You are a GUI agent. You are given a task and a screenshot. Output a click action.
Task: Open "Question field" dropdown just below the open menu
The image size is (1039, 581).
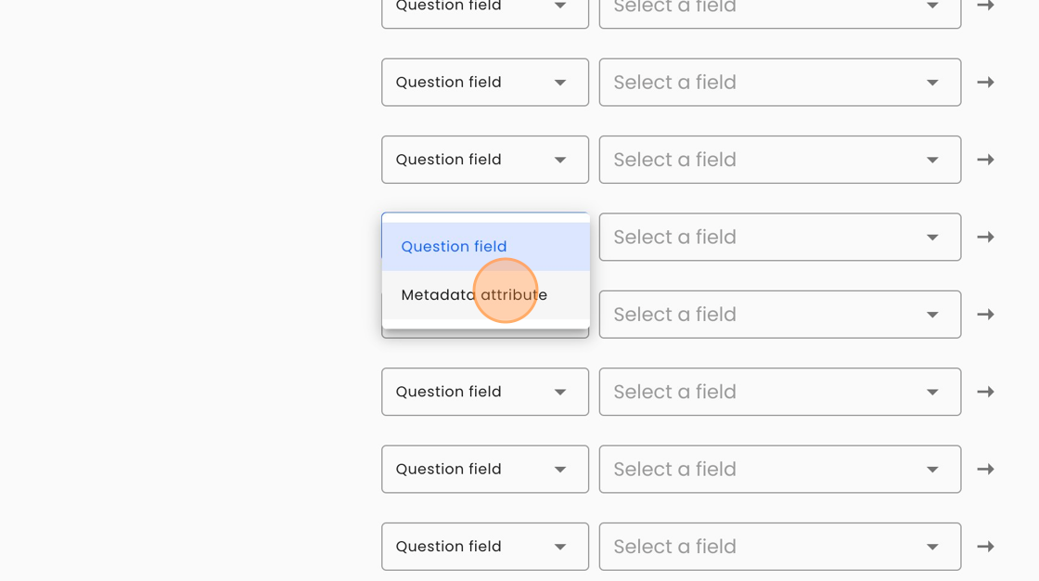pos(484,392)
